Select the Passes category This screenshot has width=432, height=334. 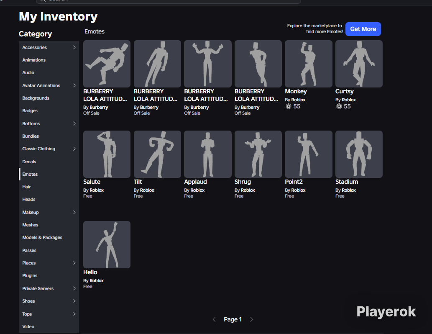(49, 250)
